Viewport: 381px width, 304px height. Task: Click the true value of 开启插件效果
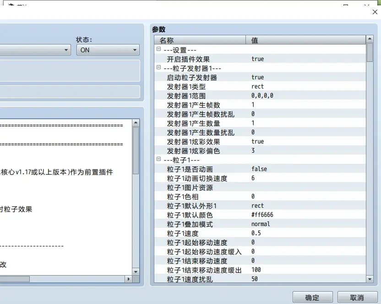coord(257,59)
